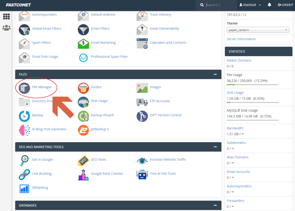
Task: Click the Email Filters funnel icon
Action: [x=83, y=30]
